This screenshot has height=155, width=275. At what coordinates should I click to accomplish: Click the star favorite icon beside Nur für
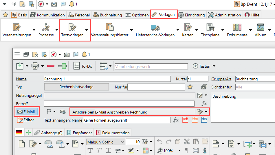pos(190,87)
